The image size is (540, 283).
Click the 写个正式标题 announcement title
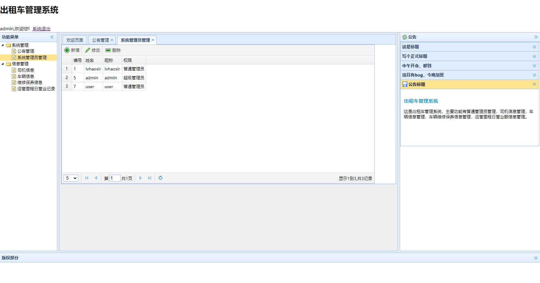click(415, 56)
